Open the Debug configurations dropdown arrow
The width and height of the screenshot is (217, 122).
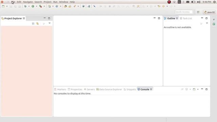pyautogui.click(x=29, y=6)
